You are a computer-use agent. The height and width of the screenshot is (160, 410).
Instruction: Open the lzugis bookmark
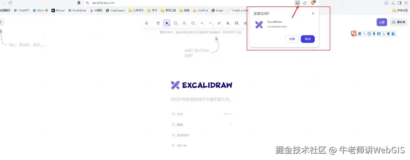[217, 11]
